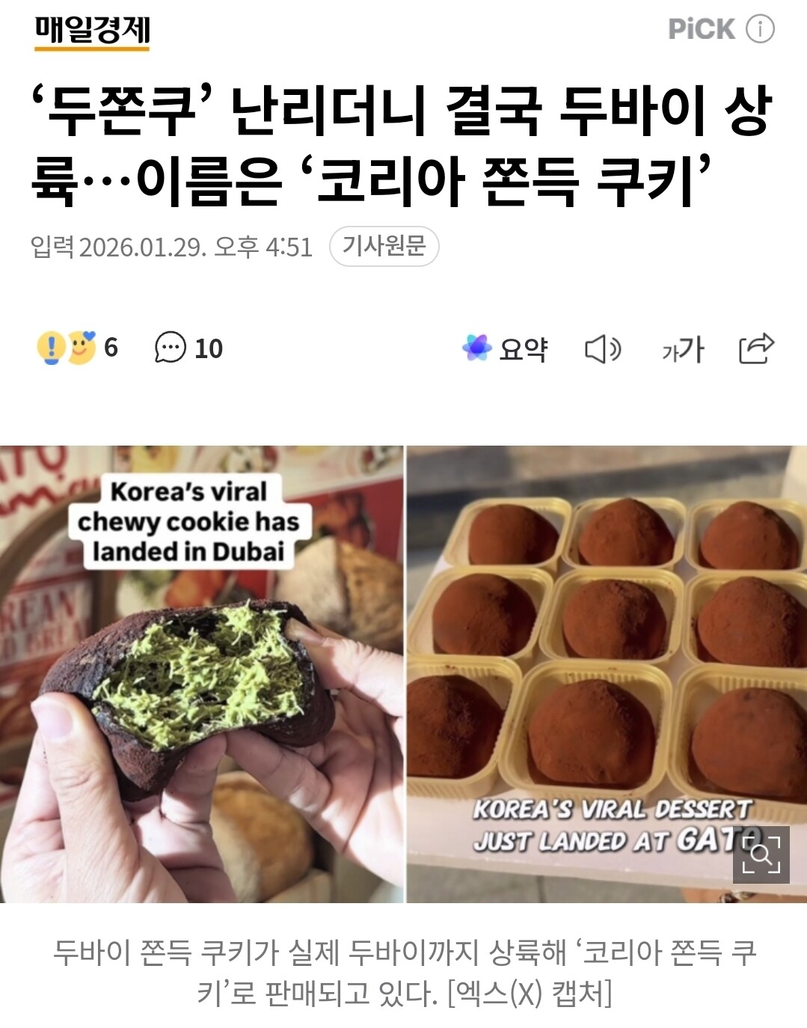This screenshot has height=1028, width=807.
Task: View the 10 comments count
Action: [209, 348]
